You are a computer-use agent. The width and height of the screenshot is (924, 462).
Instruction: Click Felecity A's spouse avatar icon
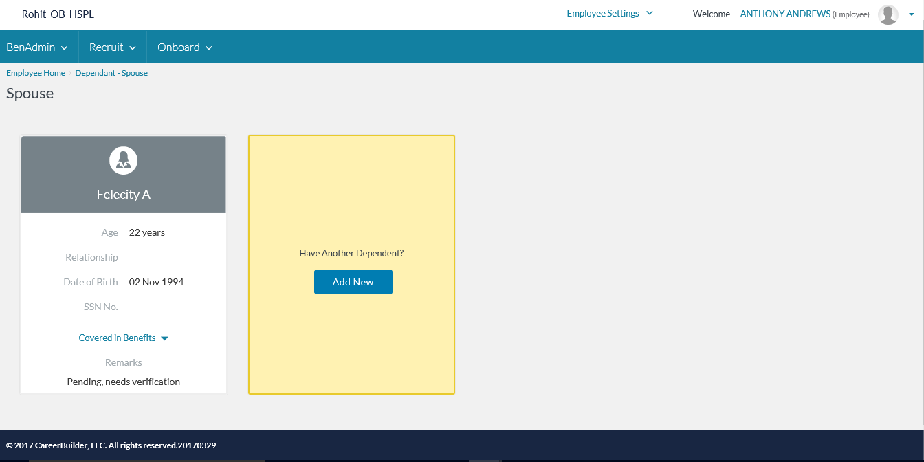point(124,161)
